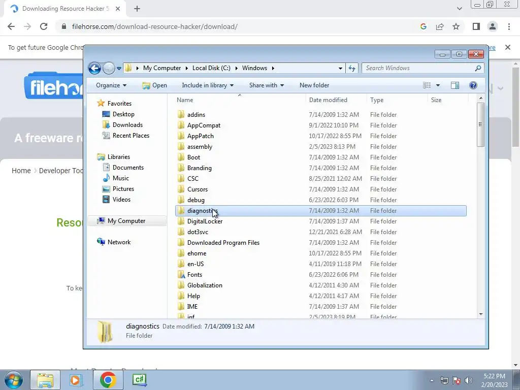The height and width of the screenshot is (390, 520).
Task: Open the Documents library
Action: (128, 168)
